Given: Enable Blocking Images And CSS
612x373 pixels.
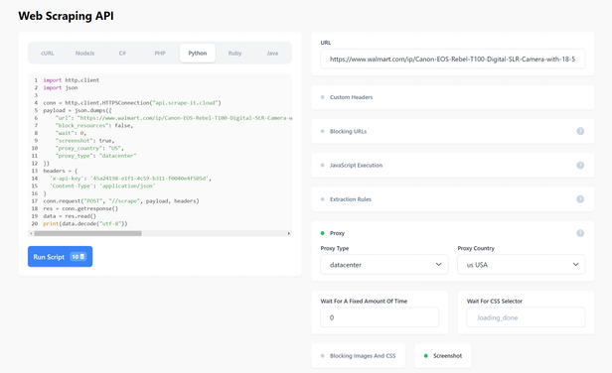Looking at the screenshot, I should pos(322,356).
